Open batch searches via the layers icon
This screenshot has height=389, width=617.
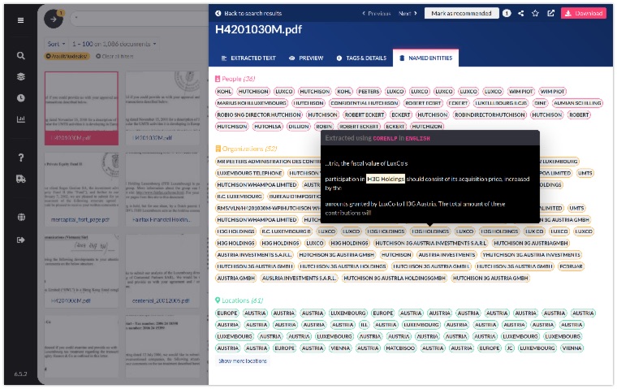click(21, 77)
